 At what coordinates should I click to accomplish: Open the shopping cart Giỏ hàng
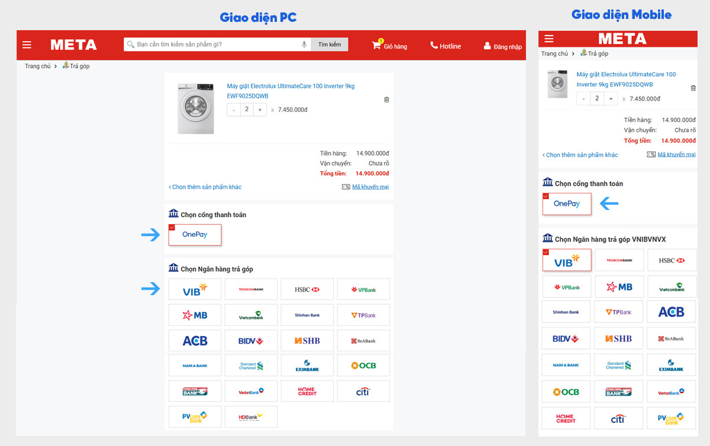(376, 46)
